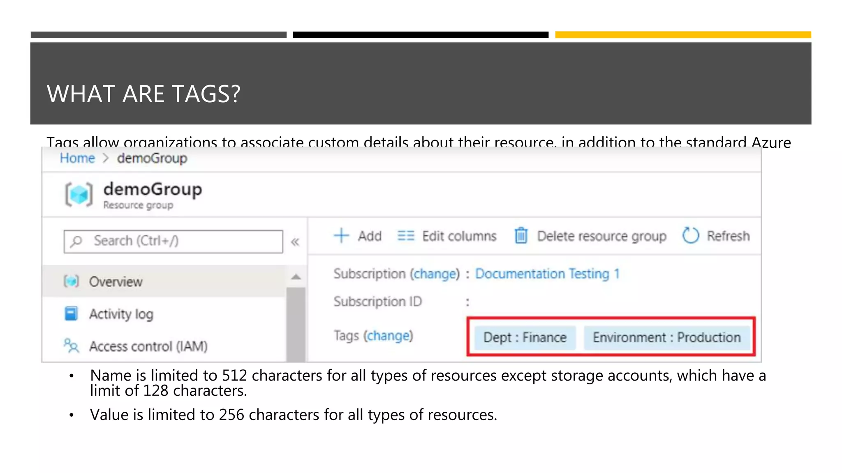Open the Documentation Testing 1 subscription link
The height and width of the screenshot is (473, 842).
tap(547, 274)
